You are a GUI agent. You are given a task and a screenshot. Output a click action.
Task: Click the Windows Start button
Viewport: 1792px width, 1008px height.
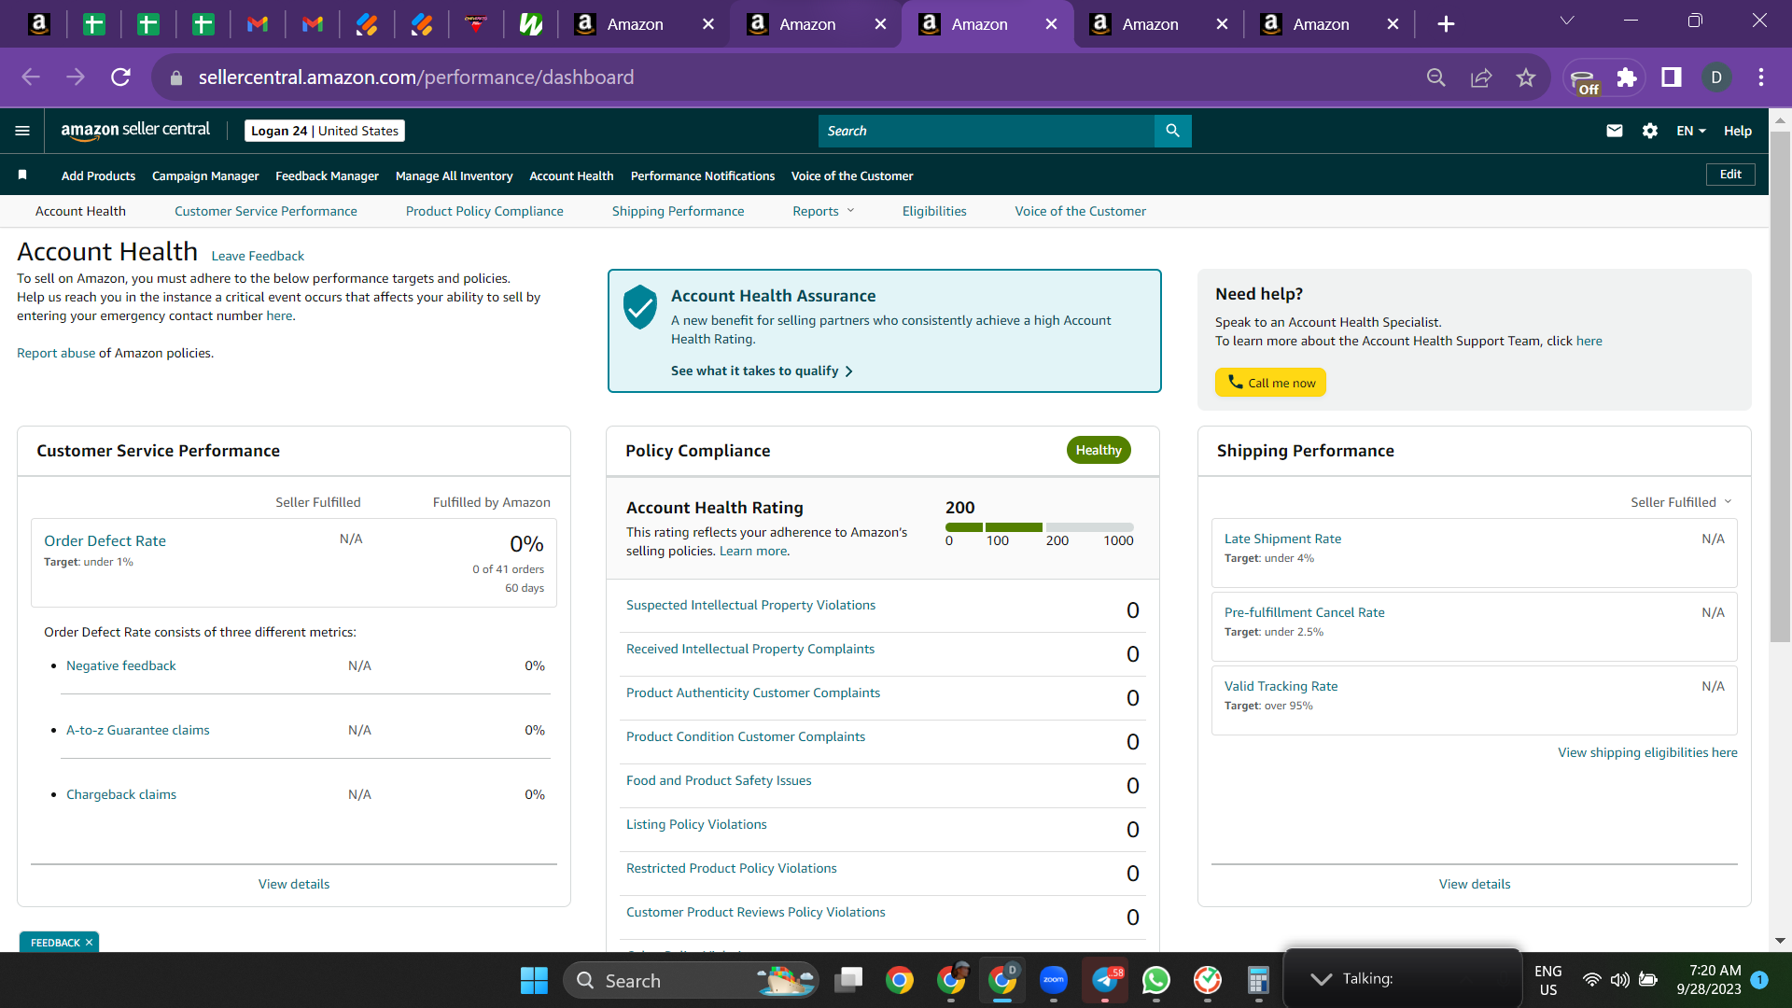click(534, 980)
